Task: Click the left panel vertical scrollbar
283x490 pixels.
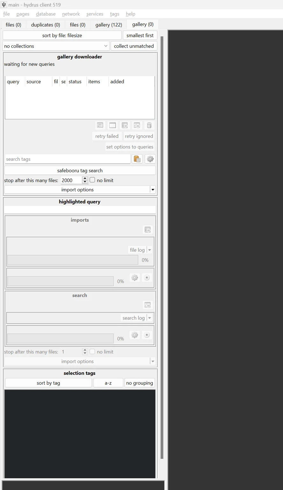Action: click(x=162, y=247)
